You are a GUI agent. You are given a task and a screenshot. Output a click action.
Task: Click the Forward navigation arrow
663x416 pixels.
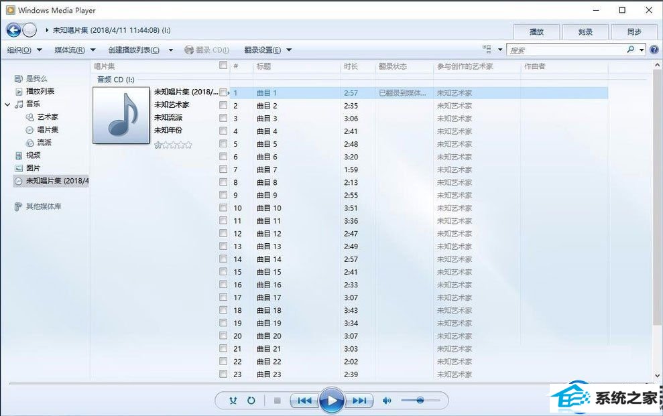[29, 30]
